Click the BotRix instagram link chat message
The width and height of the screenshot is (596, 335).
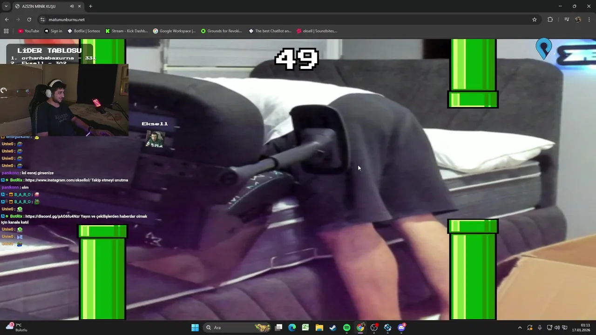65,180
